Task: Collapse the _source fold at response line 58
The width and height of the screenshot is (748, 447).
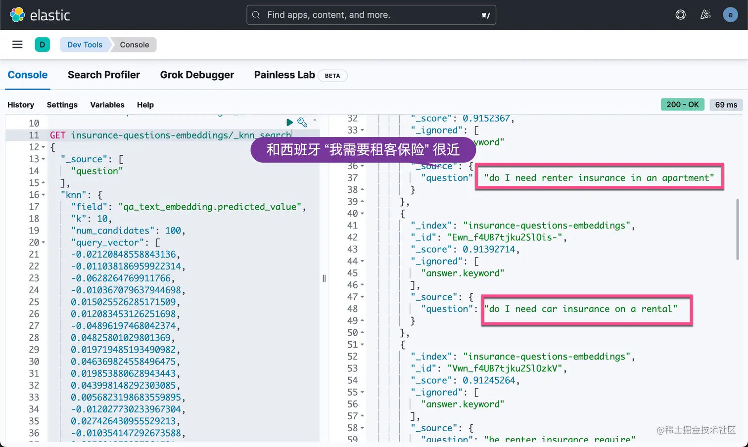Action: click(x=362, y=428)
